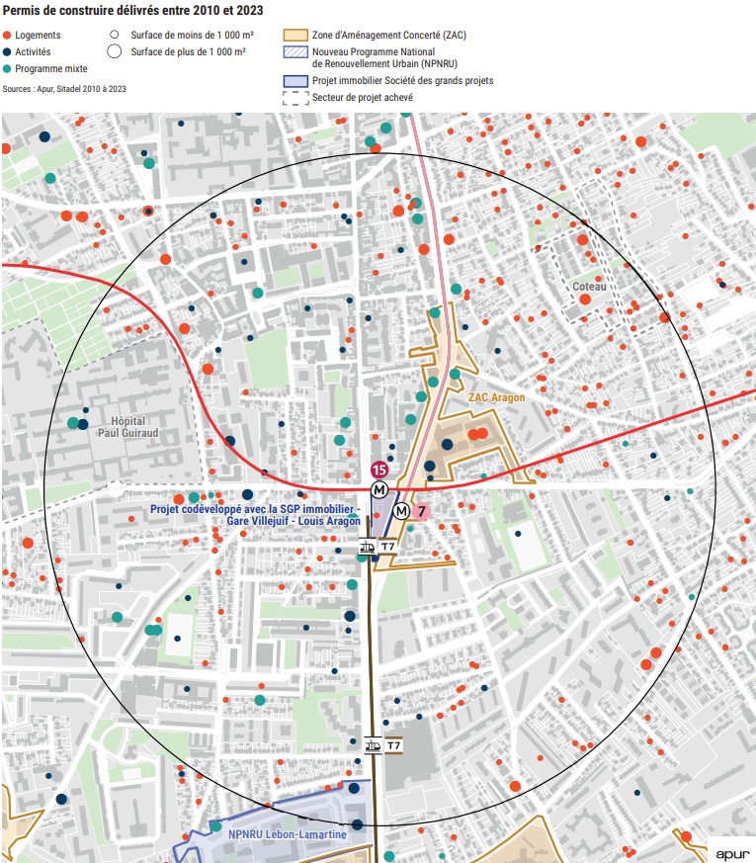Viewport: 756px width, 863px height.
Task: Click the apur logo
Action: point(729,849)
